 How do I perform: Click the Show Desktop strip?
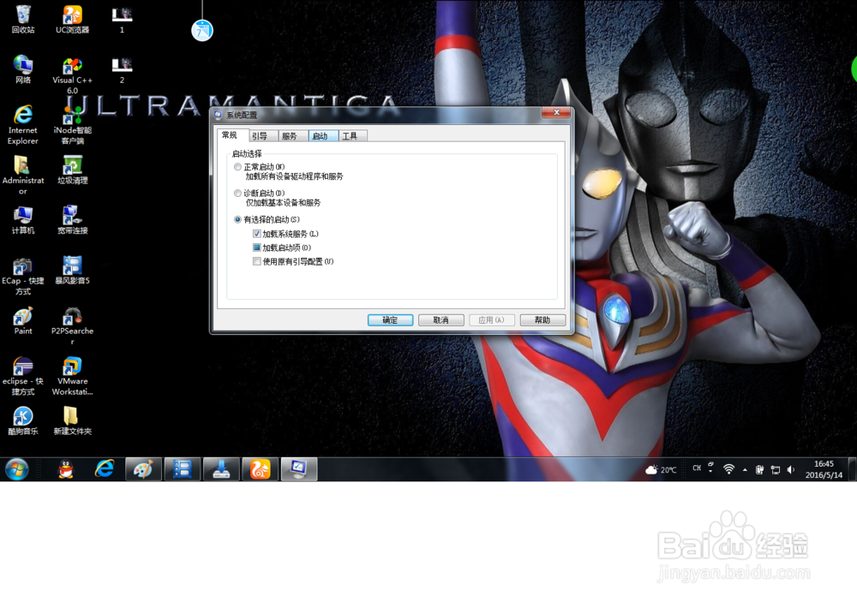click(x=852, y=469)
